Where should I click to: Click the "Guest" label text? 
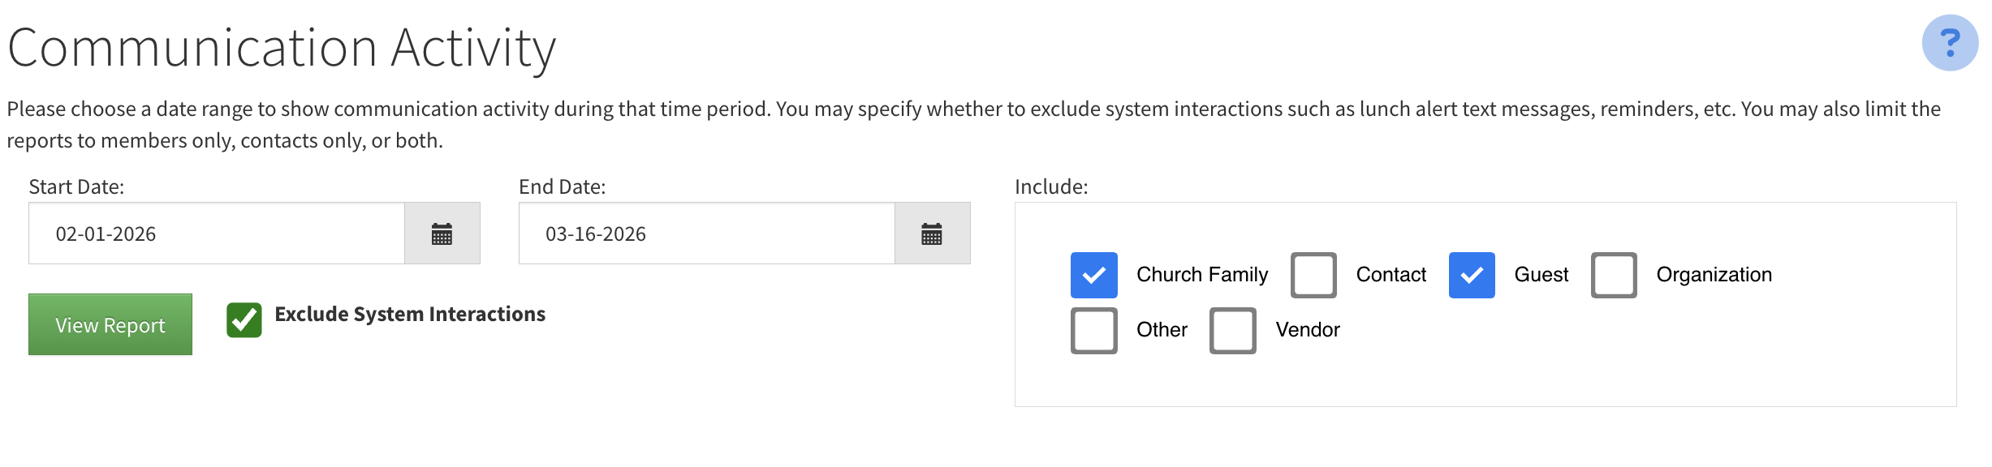click(1541, 276)
